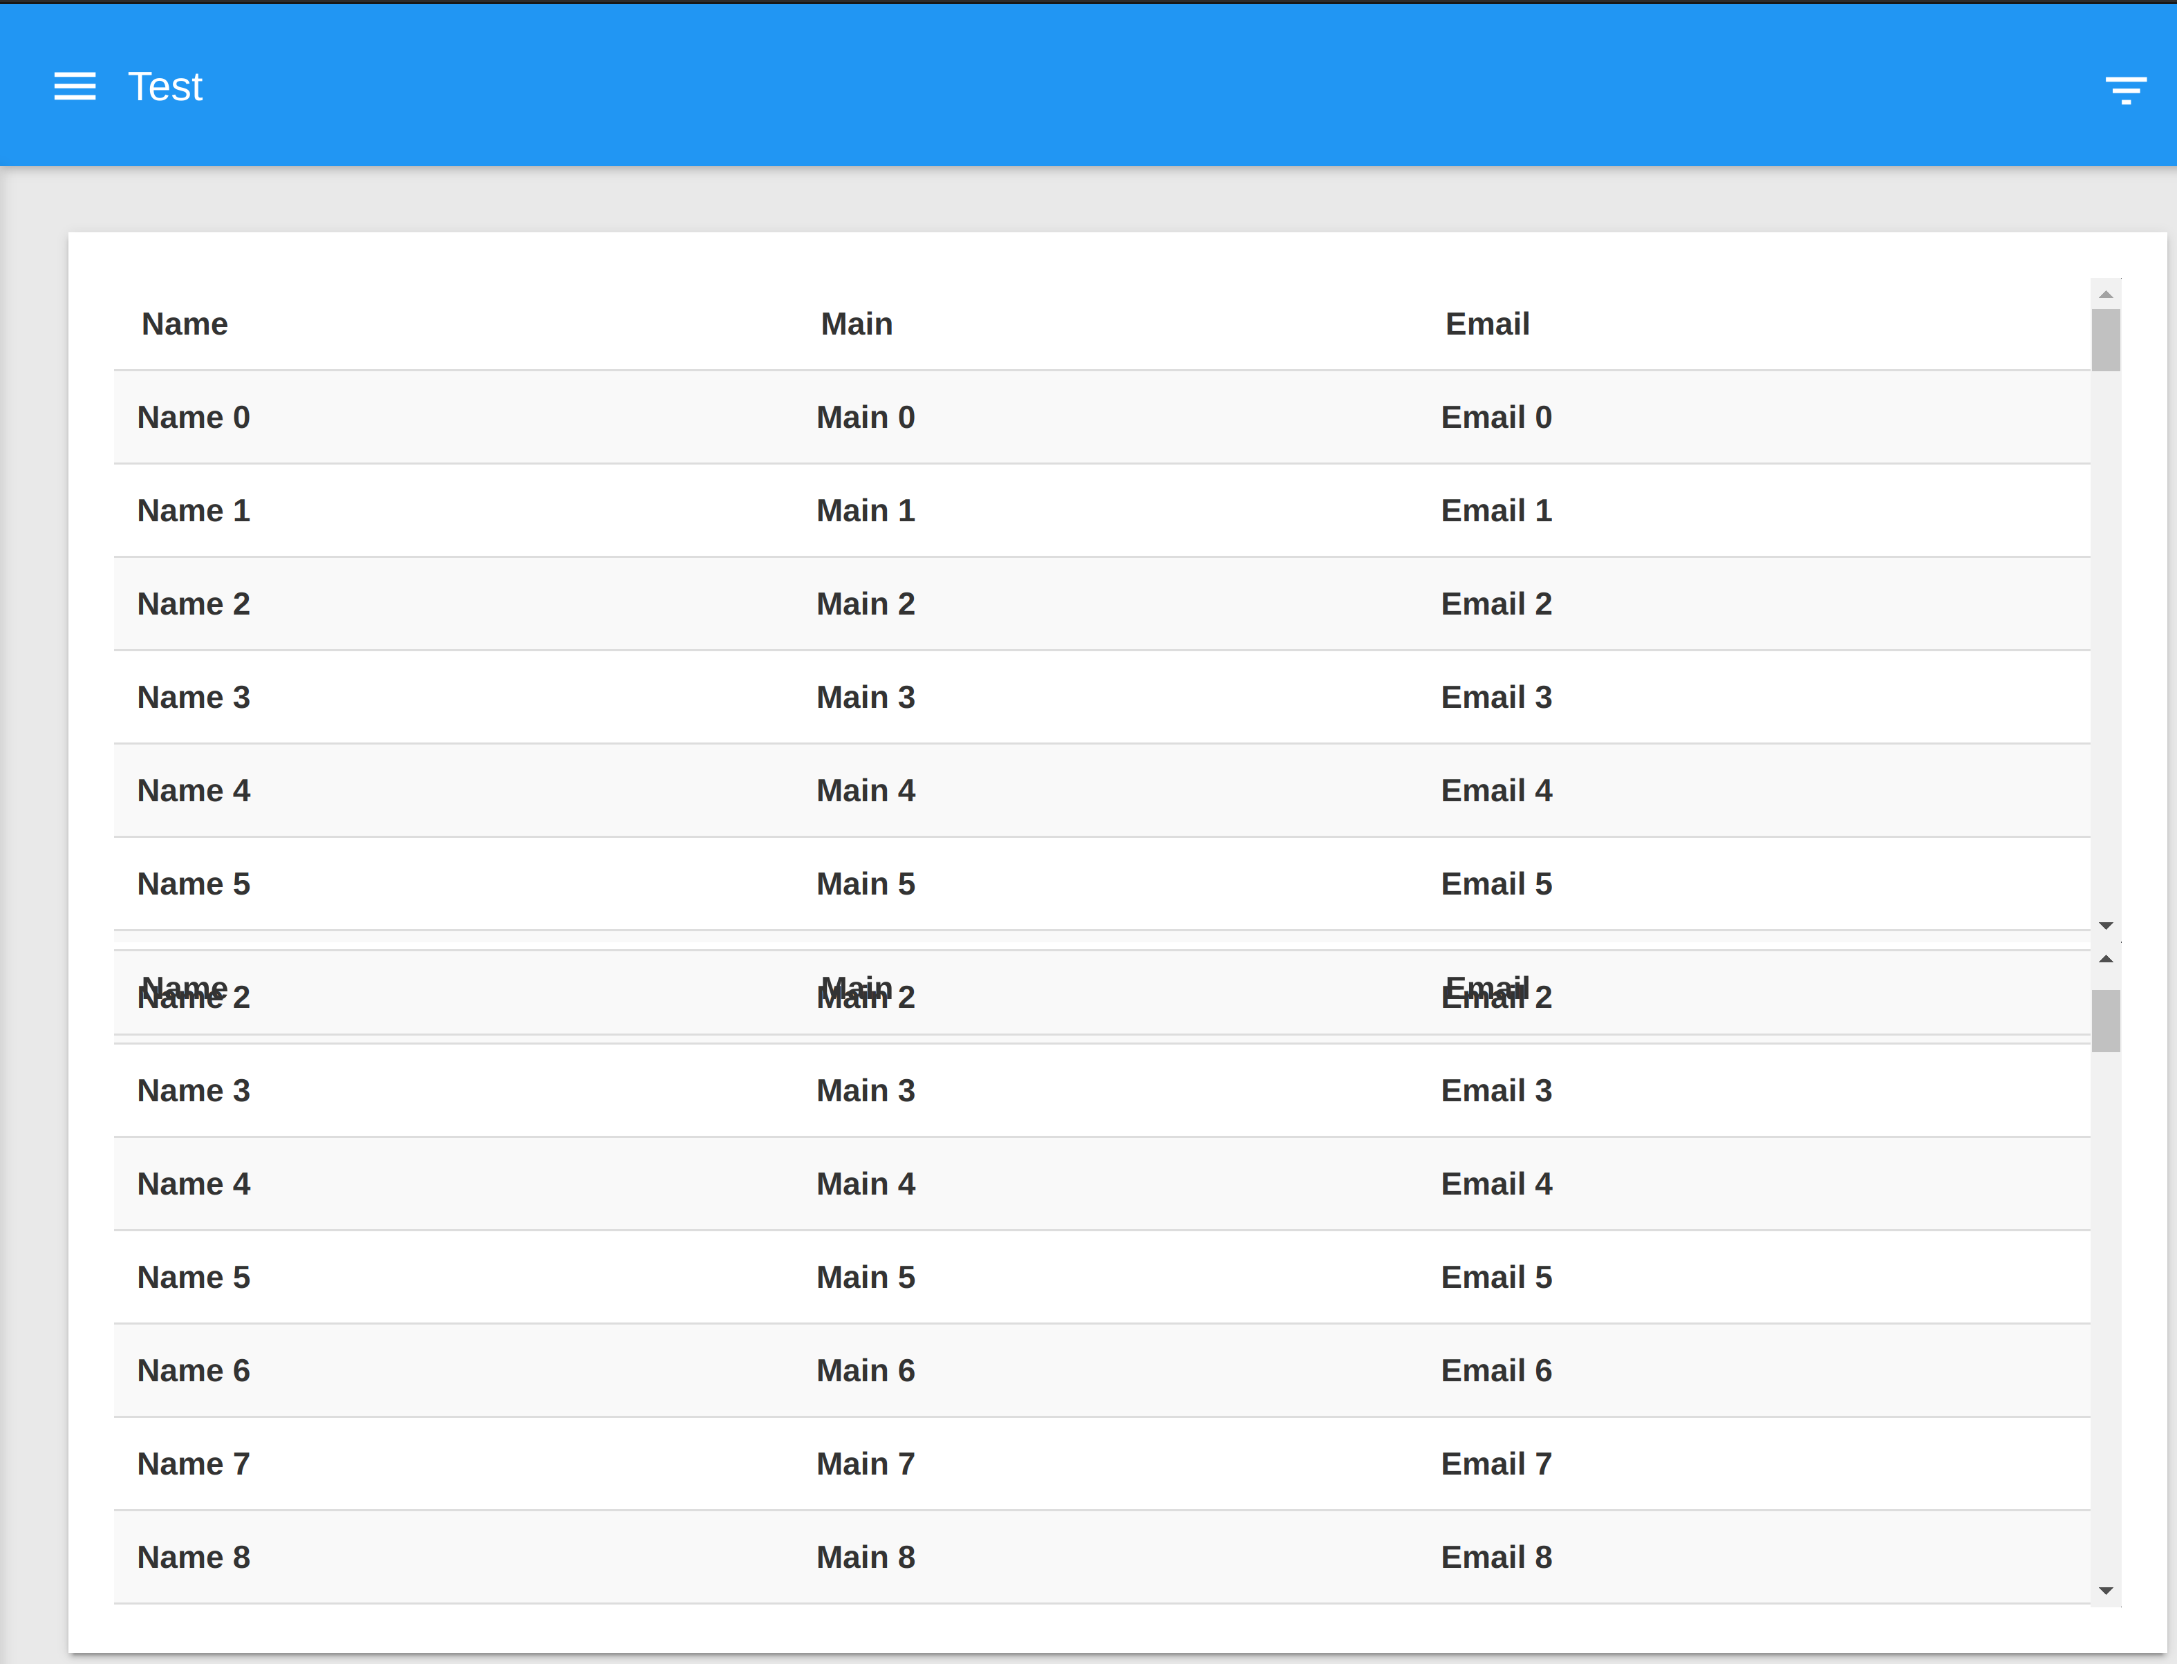Screen dimensions: 2177x1664
Task: Click the Name 8 cell
Action: pyautogui.click(x=193, y=1556)
